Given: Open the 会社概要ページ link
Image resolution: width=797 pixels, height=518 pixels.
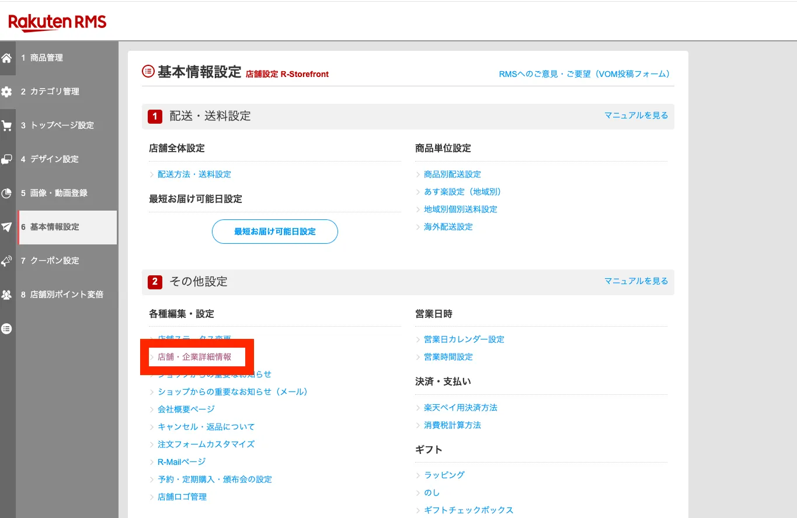Looking at the screenshot, I should [x=186, y=409].
